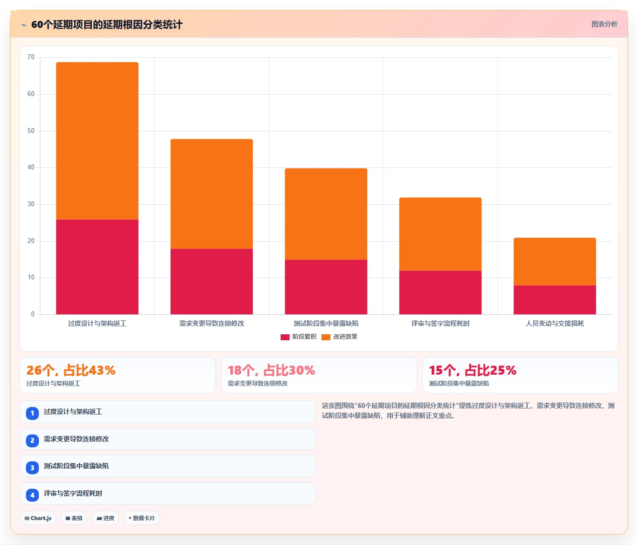Click the 评审与签字流程耗时 list item

[167, 493]
